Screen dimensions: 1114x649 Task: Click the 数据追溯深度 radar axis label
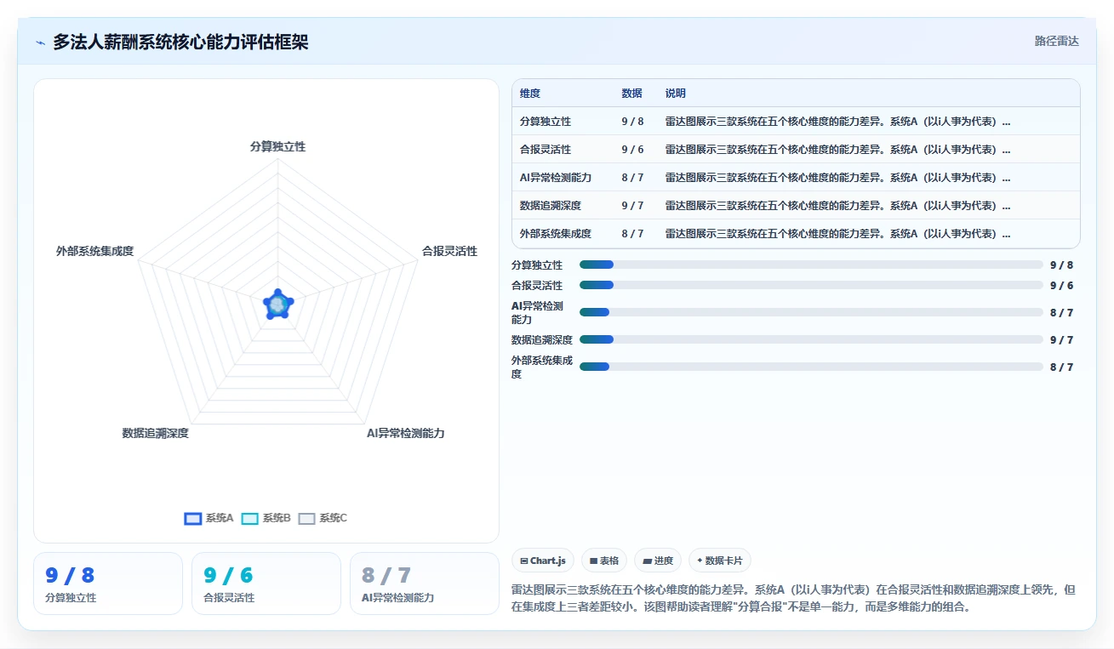[155, 433]
